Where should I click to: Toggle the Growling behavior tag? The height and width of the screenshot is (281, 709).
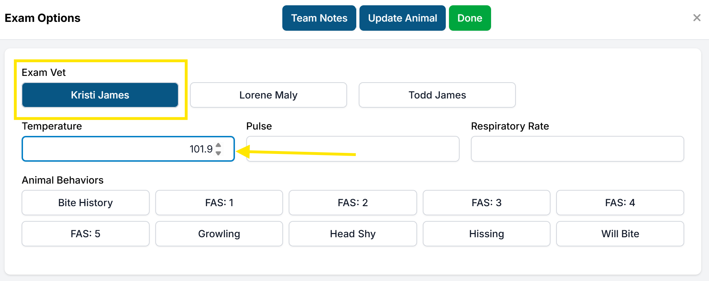tap(219, 234)
